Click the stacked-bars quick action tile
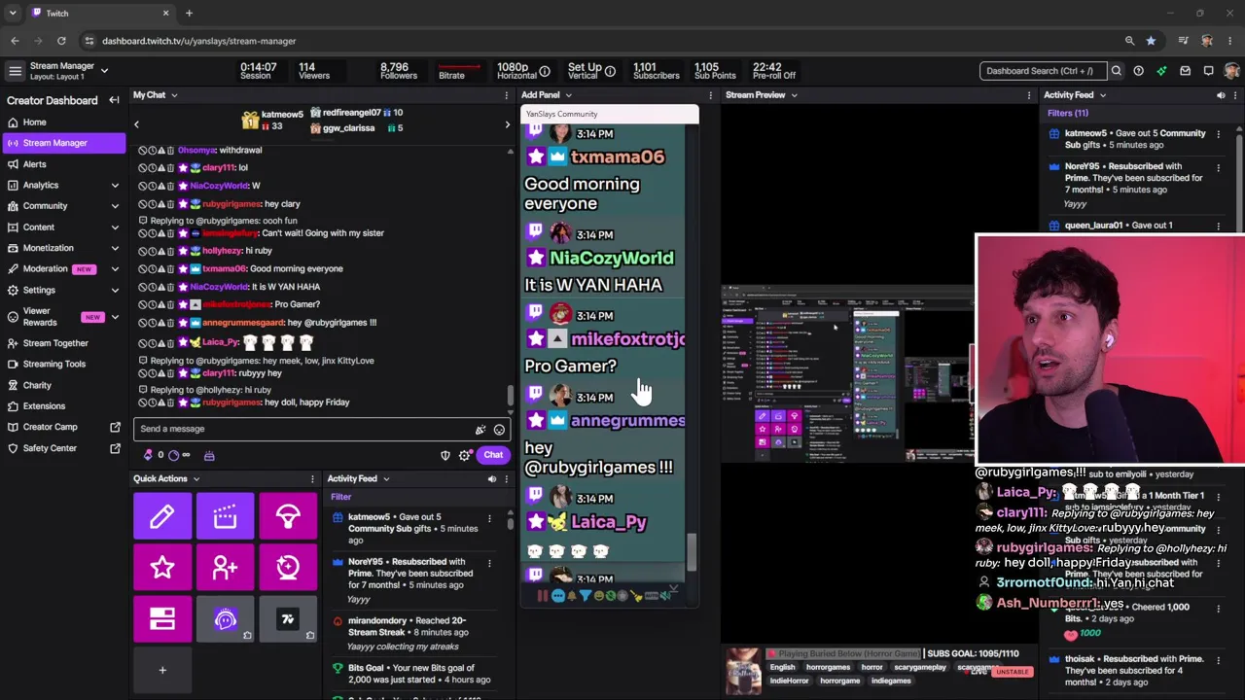The width and height of the screenshot is (1245, 700). coord(162,619)
